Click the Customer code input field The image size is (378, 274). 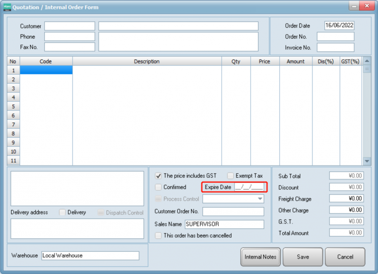click(69, 26)
